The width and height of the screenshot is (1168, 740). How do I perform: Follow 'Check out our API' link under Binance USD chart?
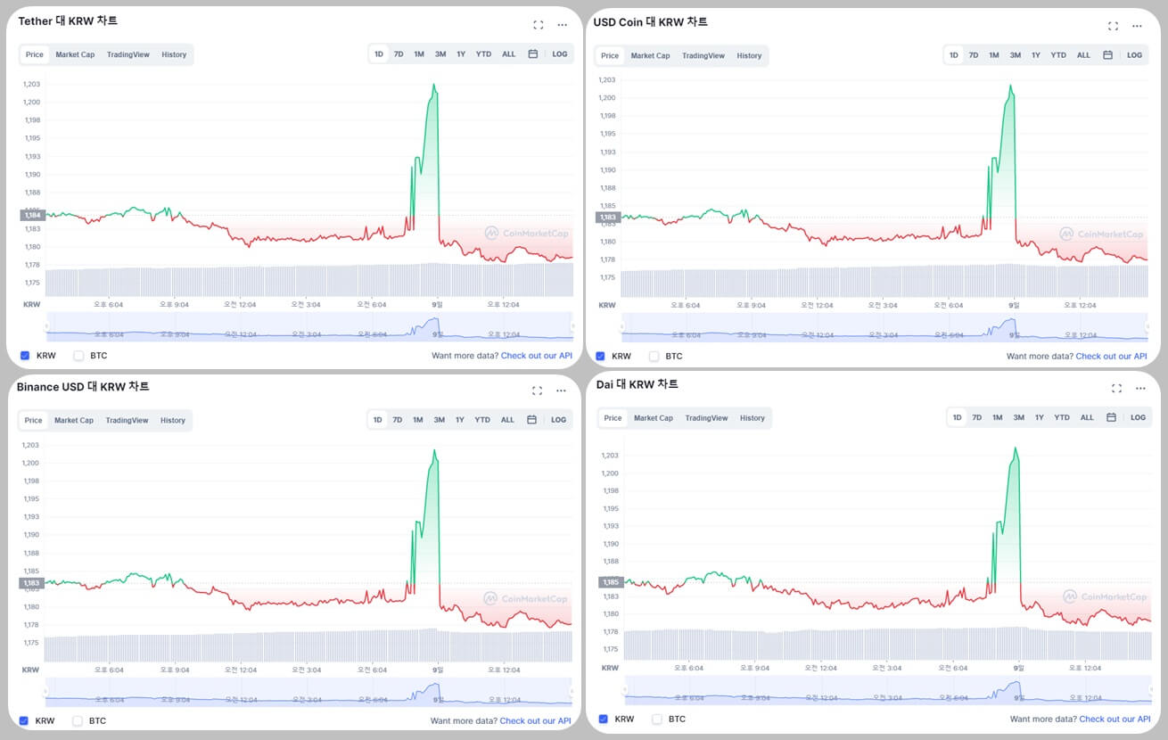[535, 720]
